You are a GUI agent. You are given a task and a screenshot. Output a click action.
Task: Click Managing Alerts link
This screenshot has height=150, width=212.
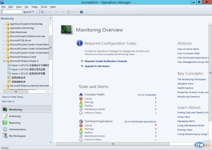pyautogui.click(x=186, y=121)
